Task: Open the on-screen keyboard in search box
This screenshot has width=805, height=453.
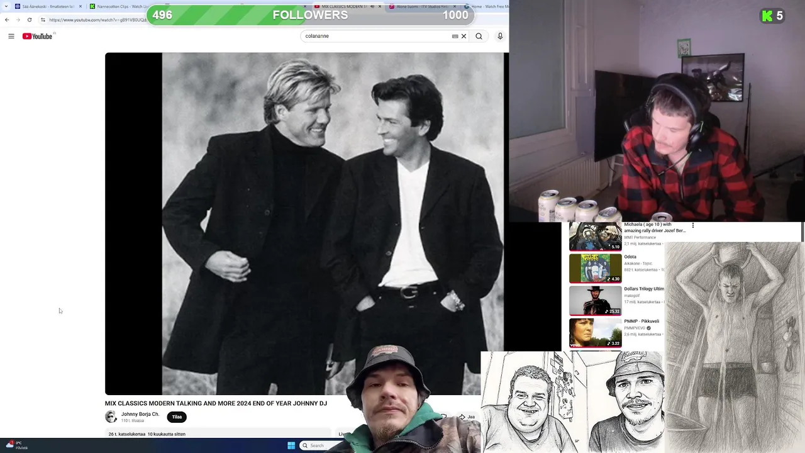Action: [x=455, y=36]
